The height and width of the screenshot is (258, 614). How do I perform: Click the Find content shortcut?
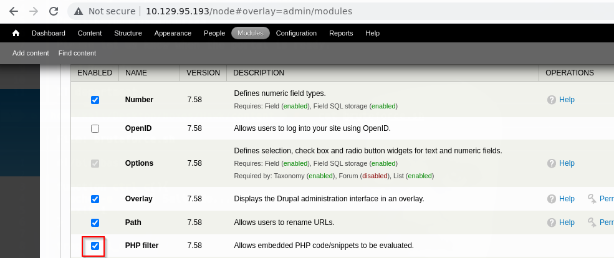(x=77, y=53)
